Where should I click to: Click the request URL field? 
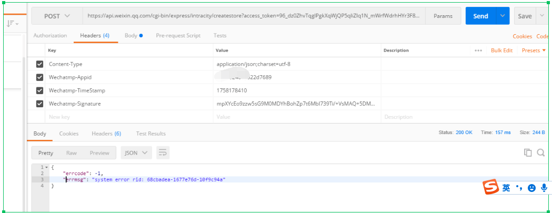[254, 16]
